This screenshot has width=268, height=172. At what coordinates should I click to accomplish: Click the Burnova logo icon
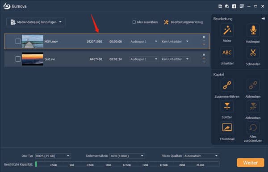click(7, 6)
